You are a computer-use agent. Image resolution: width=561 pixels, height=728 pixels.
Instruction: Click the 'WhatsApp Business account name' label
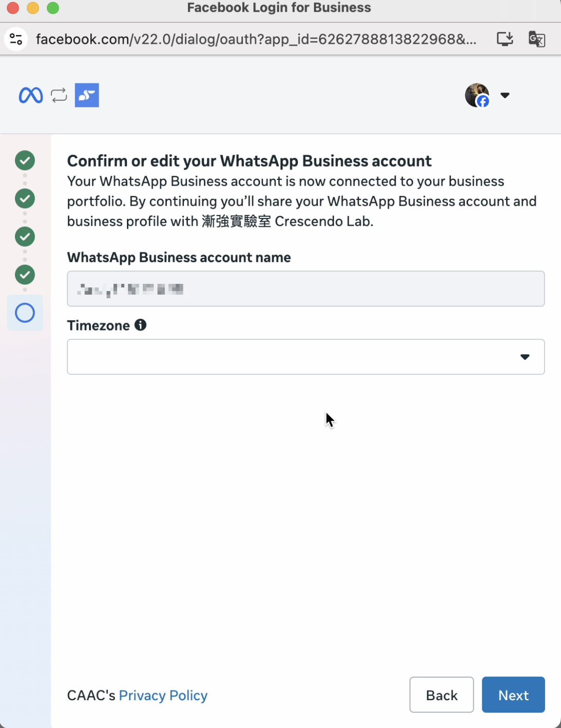click(179, 257)
